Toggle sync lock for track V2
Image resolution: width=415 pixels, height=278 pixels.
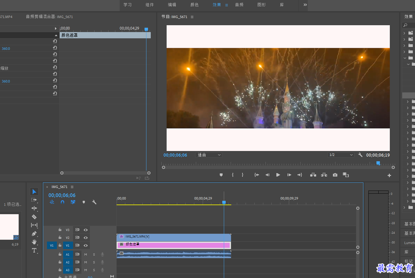[77, 238]
